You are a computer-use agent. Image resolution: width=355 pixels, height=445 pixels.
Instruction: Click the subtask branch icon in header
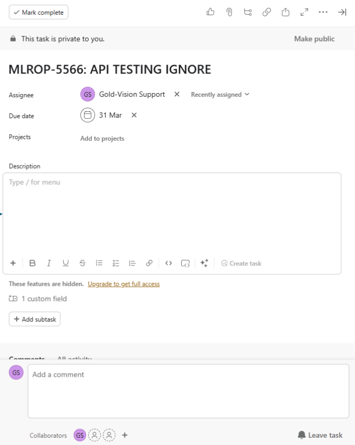[248, 12]
